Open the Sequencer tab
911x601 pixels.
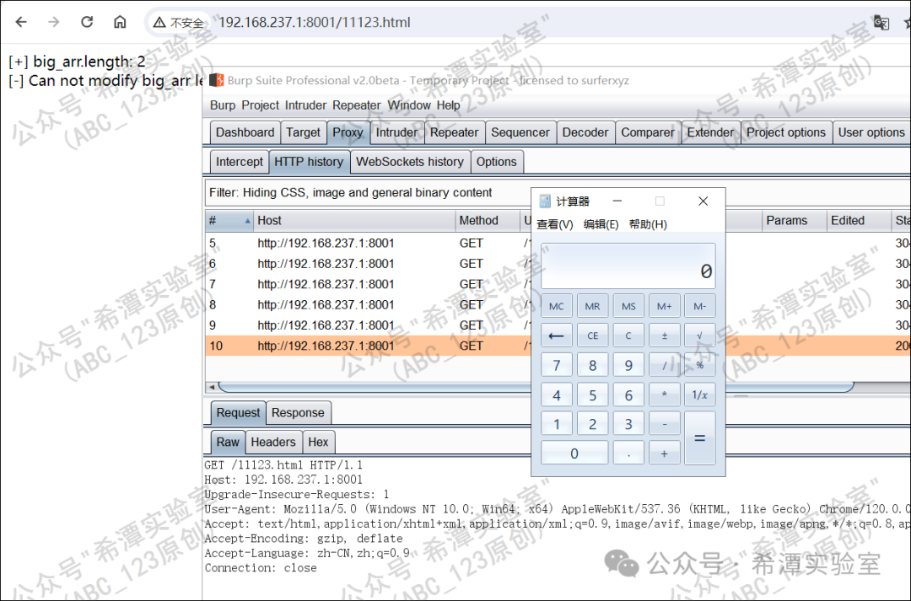[x=520, y=132]
